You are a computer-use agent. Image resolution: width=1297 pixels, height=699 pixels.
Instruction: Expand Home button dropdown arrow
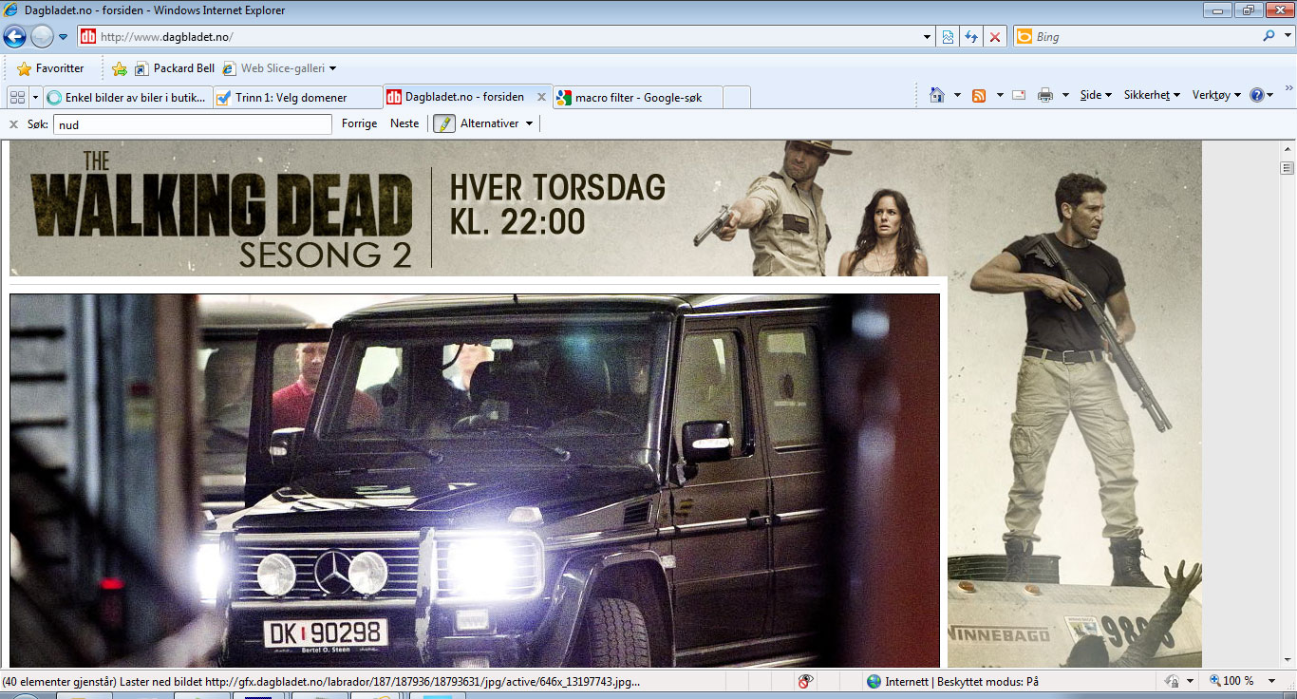(x=957, y=95)
